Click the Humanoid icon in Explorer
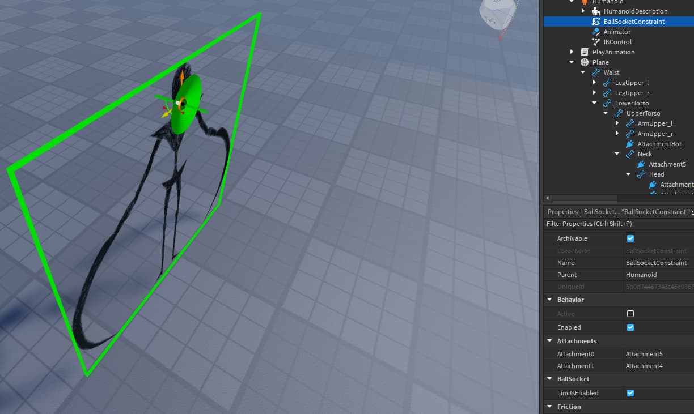Viewport: 694px width, 414px height. 585,2
